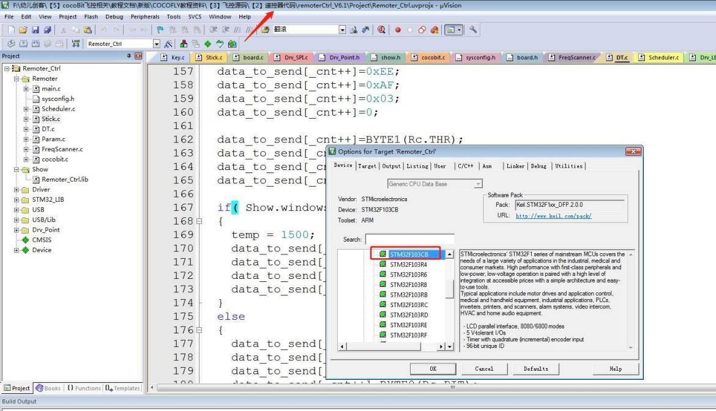Click the Save All icon

click(x=47, y=30)
